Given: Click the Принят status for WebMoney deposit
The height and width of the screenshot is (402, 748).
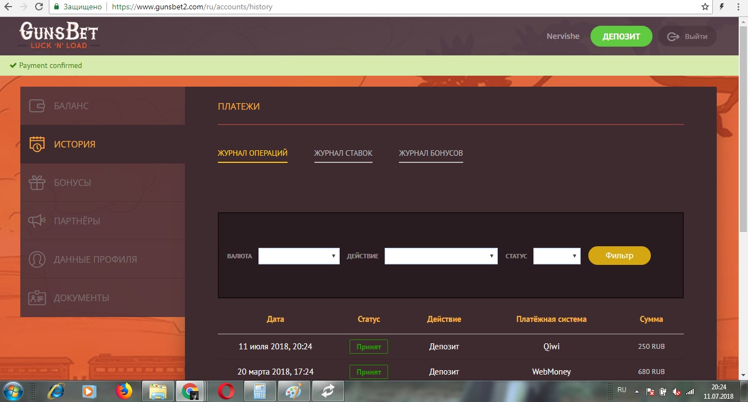Looking at the screenshot, I should 369,372.
